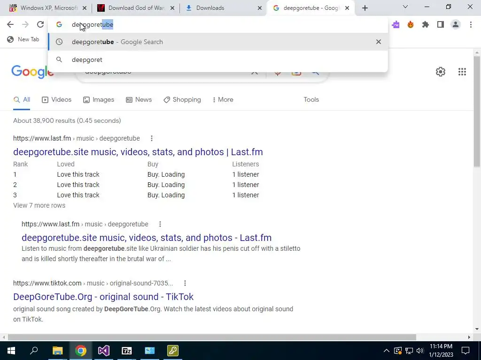Click the vertical page scrollbar thumb
The image size is (481, 360).
(x=477, y=111)
